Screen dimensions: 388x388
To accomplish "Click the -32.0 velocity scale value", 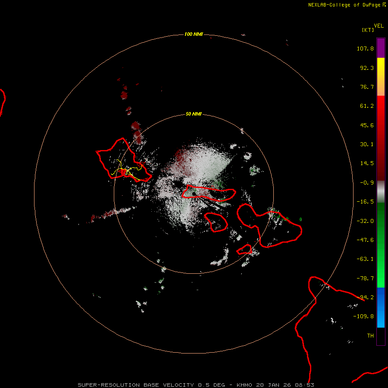I will coord(365,221).
